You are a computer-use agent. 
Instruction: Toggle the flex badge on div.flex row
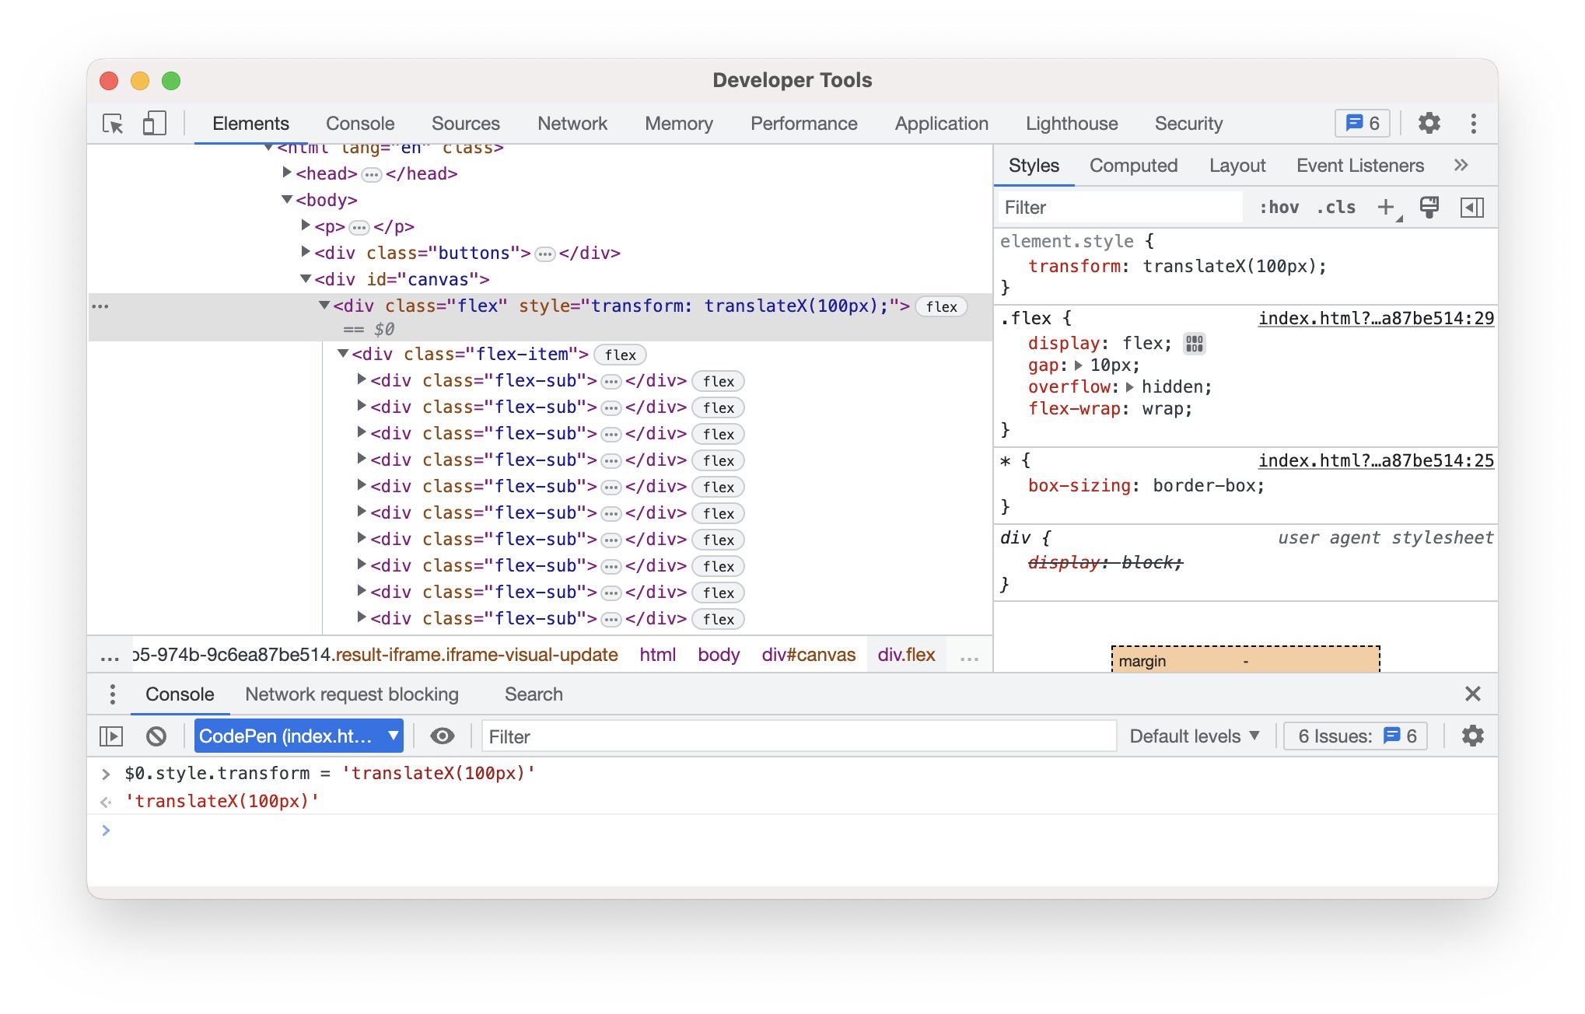941,307
